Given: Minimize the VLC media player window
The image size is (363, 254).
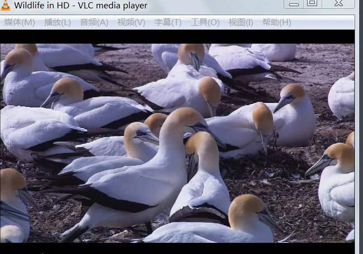Looking at the screenshot, I should 294,4.
